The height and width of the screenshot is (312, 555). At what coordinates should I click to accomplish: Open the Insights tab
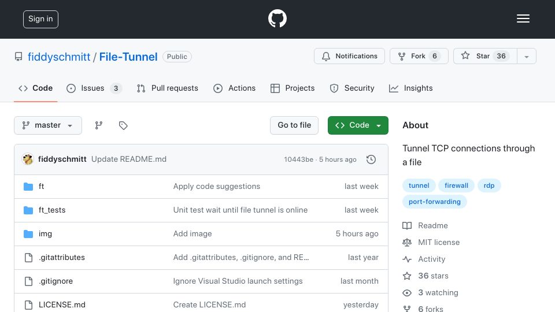click(x=410, y=88)
